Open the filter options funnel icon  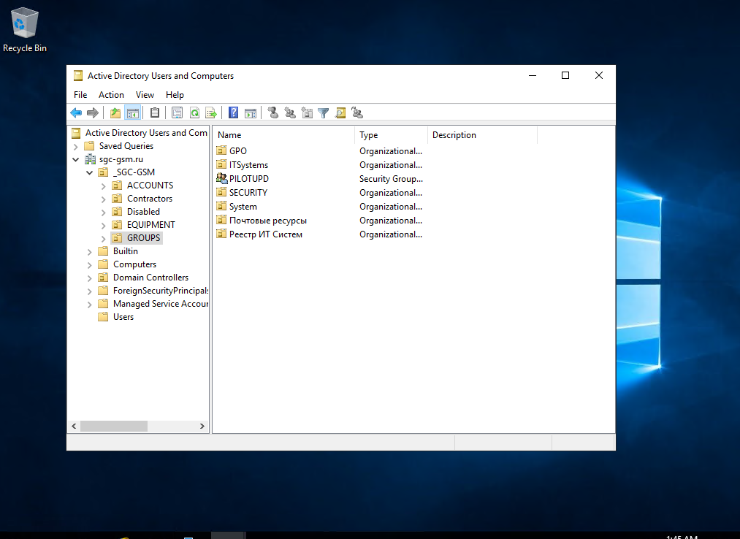click(x=323, y=112)
